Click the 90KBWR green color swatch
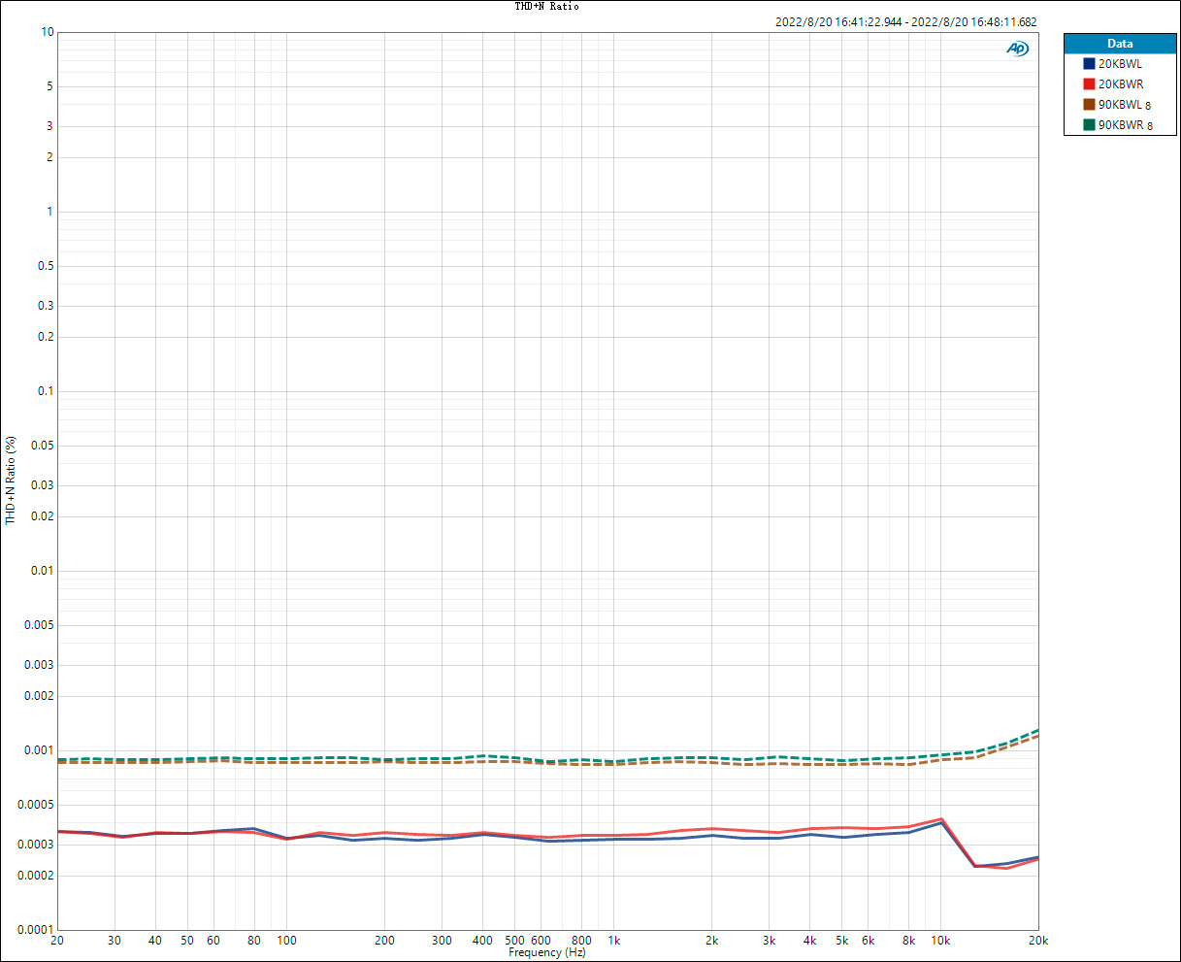Viewport: 1181px width, 962px height. pyautogui.click(x=1089, y=124)
